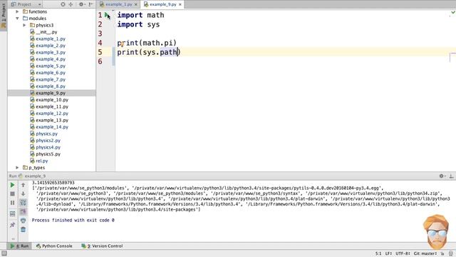Screen dimensions: 456x257
Task: Open physics4.py in the project tree
Action: click(x=45, y=148)
